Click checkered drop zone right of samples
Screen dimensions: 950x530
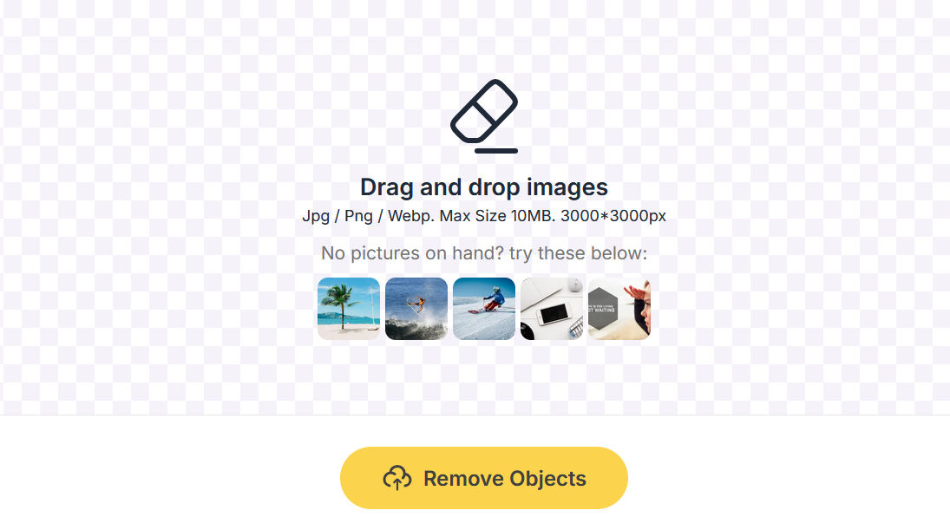800,309
